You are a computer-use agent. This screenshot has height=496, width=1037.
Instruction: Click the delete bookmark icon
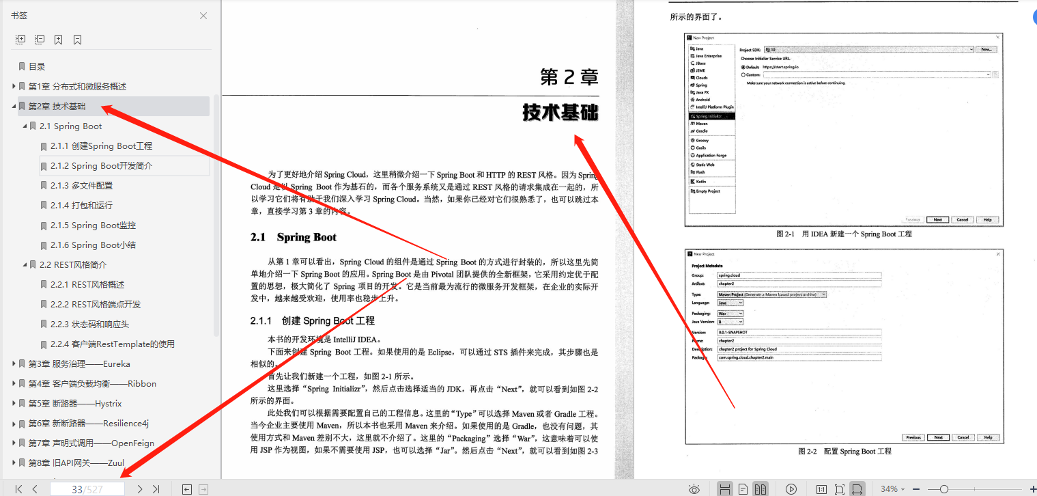coord(77,40)
